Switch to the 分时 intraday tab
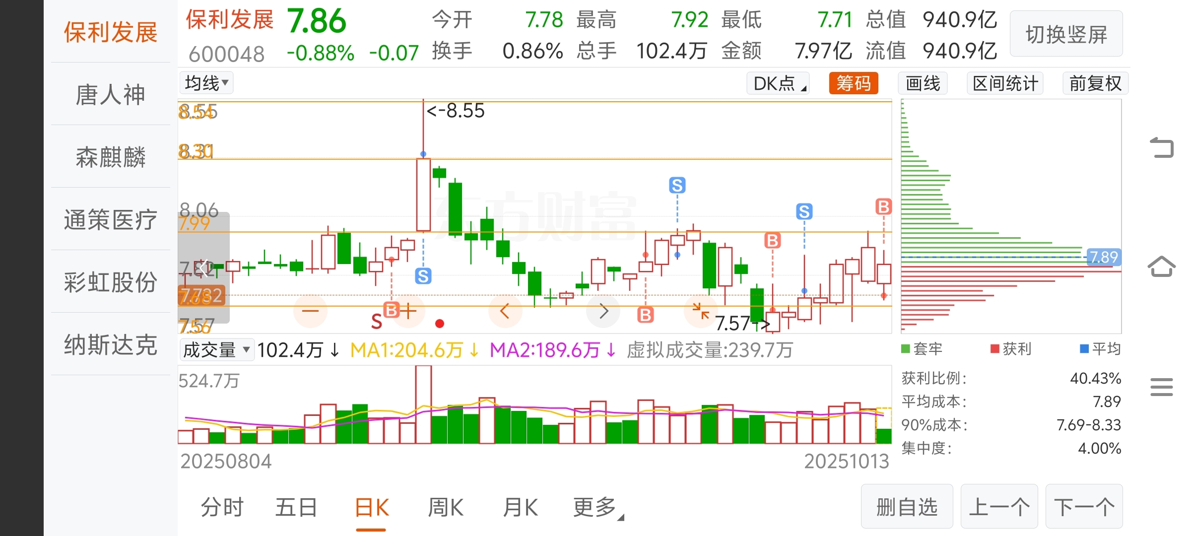 click(x=222, y=508)
